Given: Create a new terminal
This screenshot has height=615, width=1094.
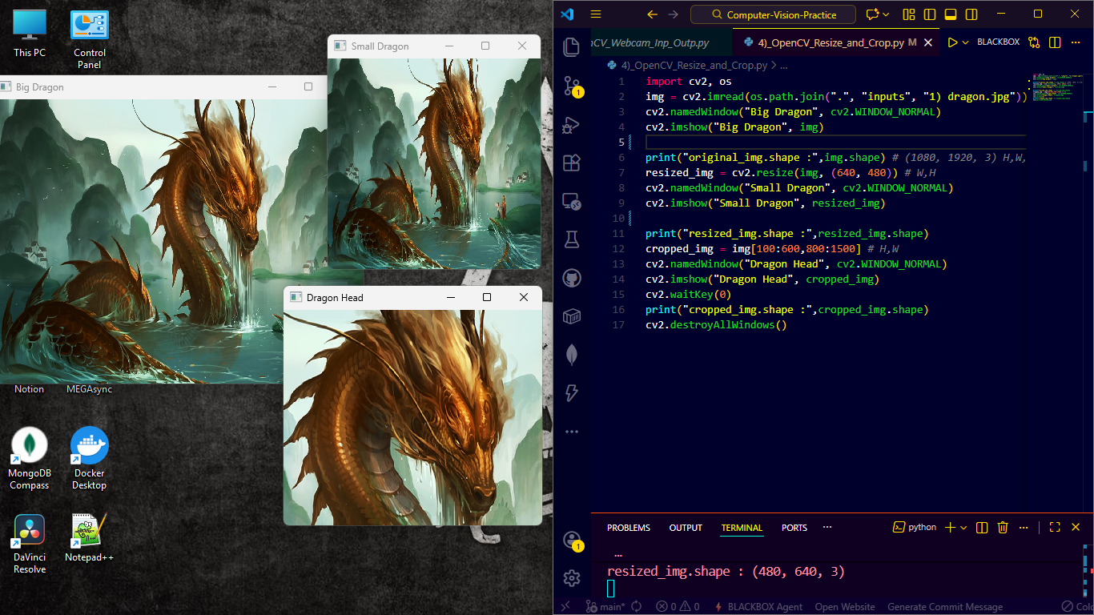Looking at the screenshot, I should point(951,527).
